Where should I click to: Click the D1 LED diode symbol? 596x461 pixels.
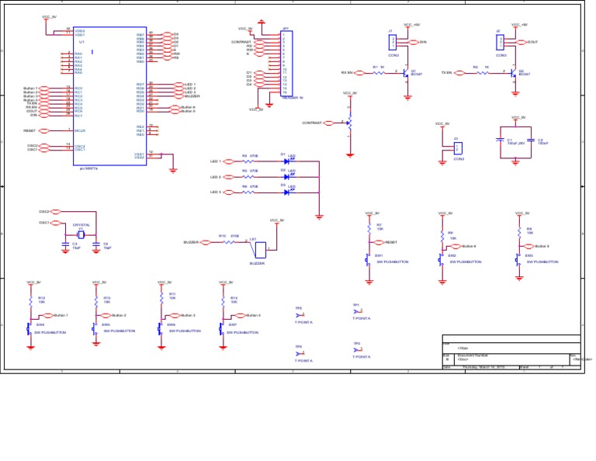pyautogui.click(x=288, y=161)
